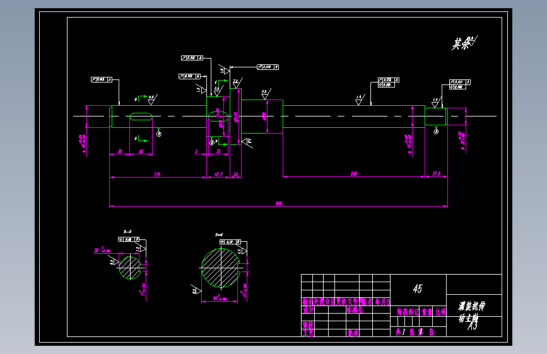This screenshot has width=547, height=354.
Task: Select the 比例 label in title block
Action: click(x=440, y=312)
